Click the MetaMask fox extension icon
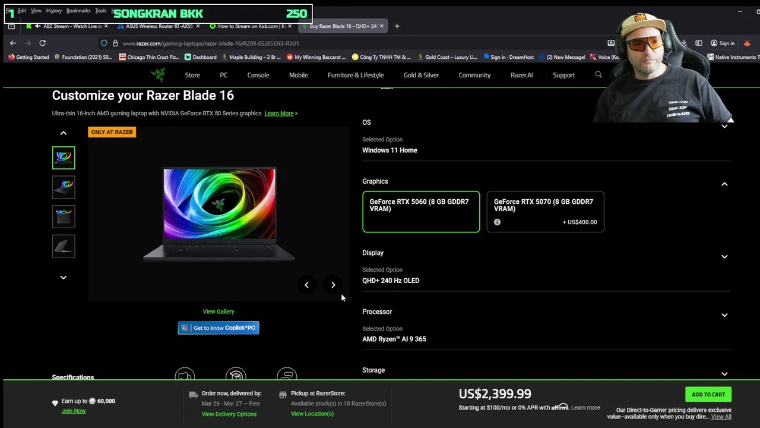Screen dimensions: 760x428 point(747,43)
